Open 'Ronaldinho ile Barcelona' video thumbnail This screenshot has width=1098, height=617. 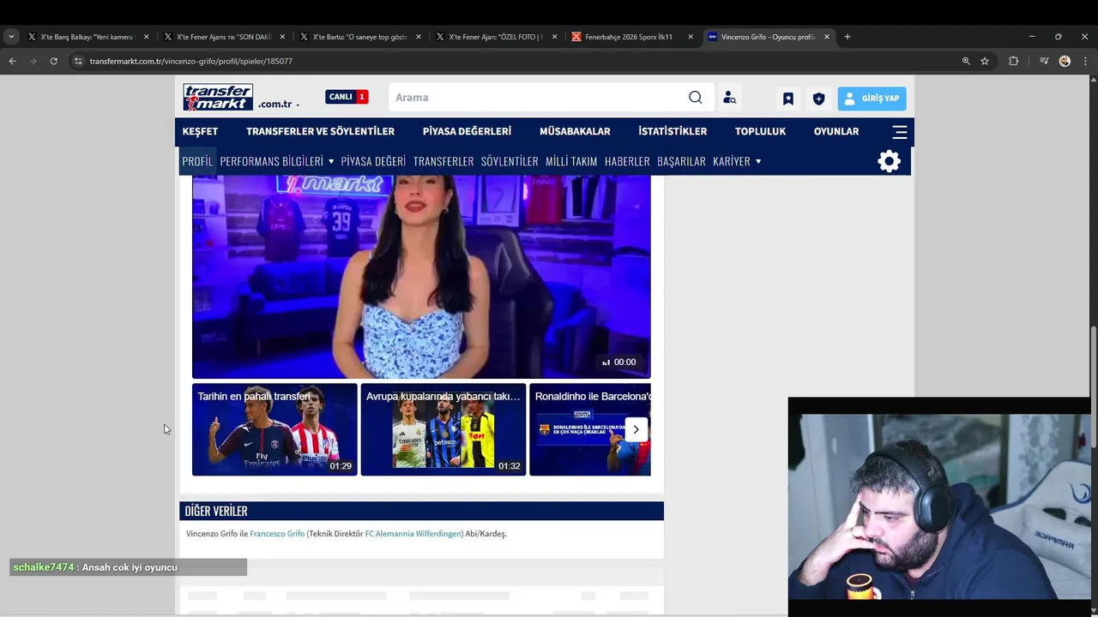pyautogui.click(x=590, y=429)
